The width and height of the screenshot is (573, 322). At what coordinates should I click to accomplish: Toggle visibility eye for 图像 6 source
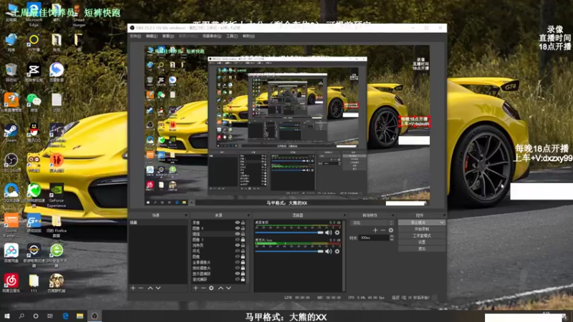click(238, 228)
